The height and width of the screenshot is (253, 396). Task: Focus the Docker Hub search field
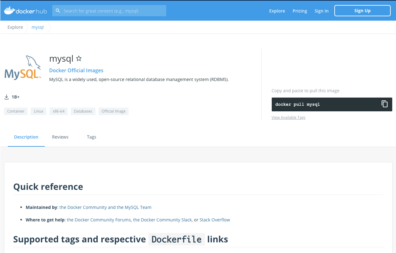(x=109, y=11)
